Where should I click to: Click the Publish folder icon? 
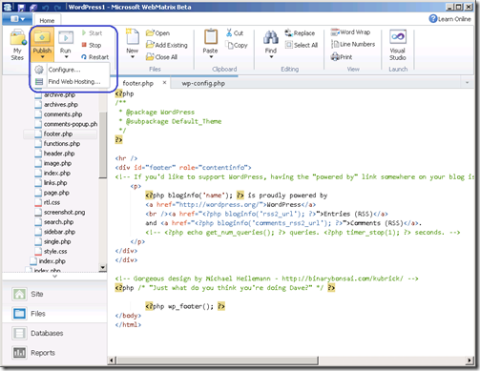[42, 37]
